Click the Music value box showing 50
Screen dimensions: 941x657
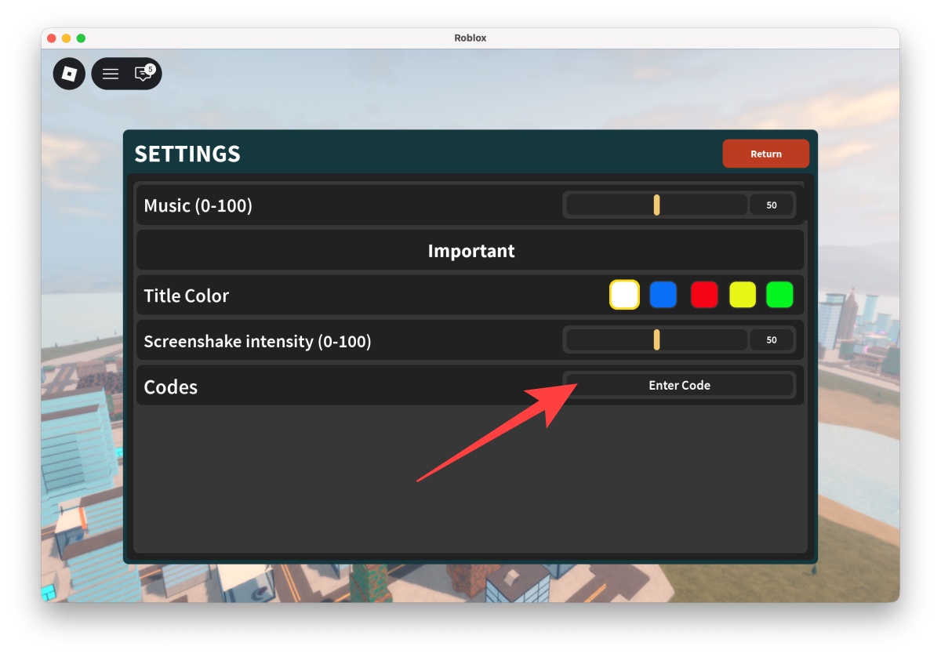coord(772,205)
